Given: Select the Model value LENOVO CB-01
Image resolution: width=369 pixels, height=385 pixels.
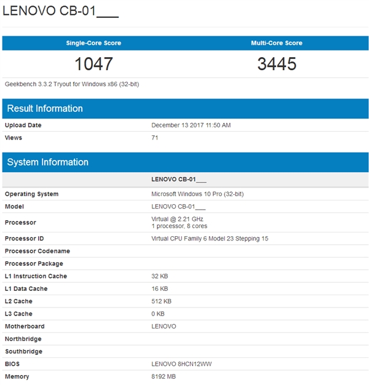Looking at the screenshot, I should 178,207.
